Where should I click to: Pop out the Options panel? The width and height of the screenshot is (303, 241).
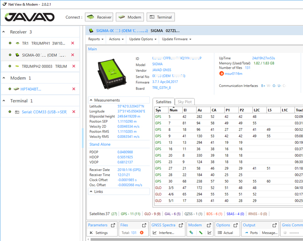236,225
